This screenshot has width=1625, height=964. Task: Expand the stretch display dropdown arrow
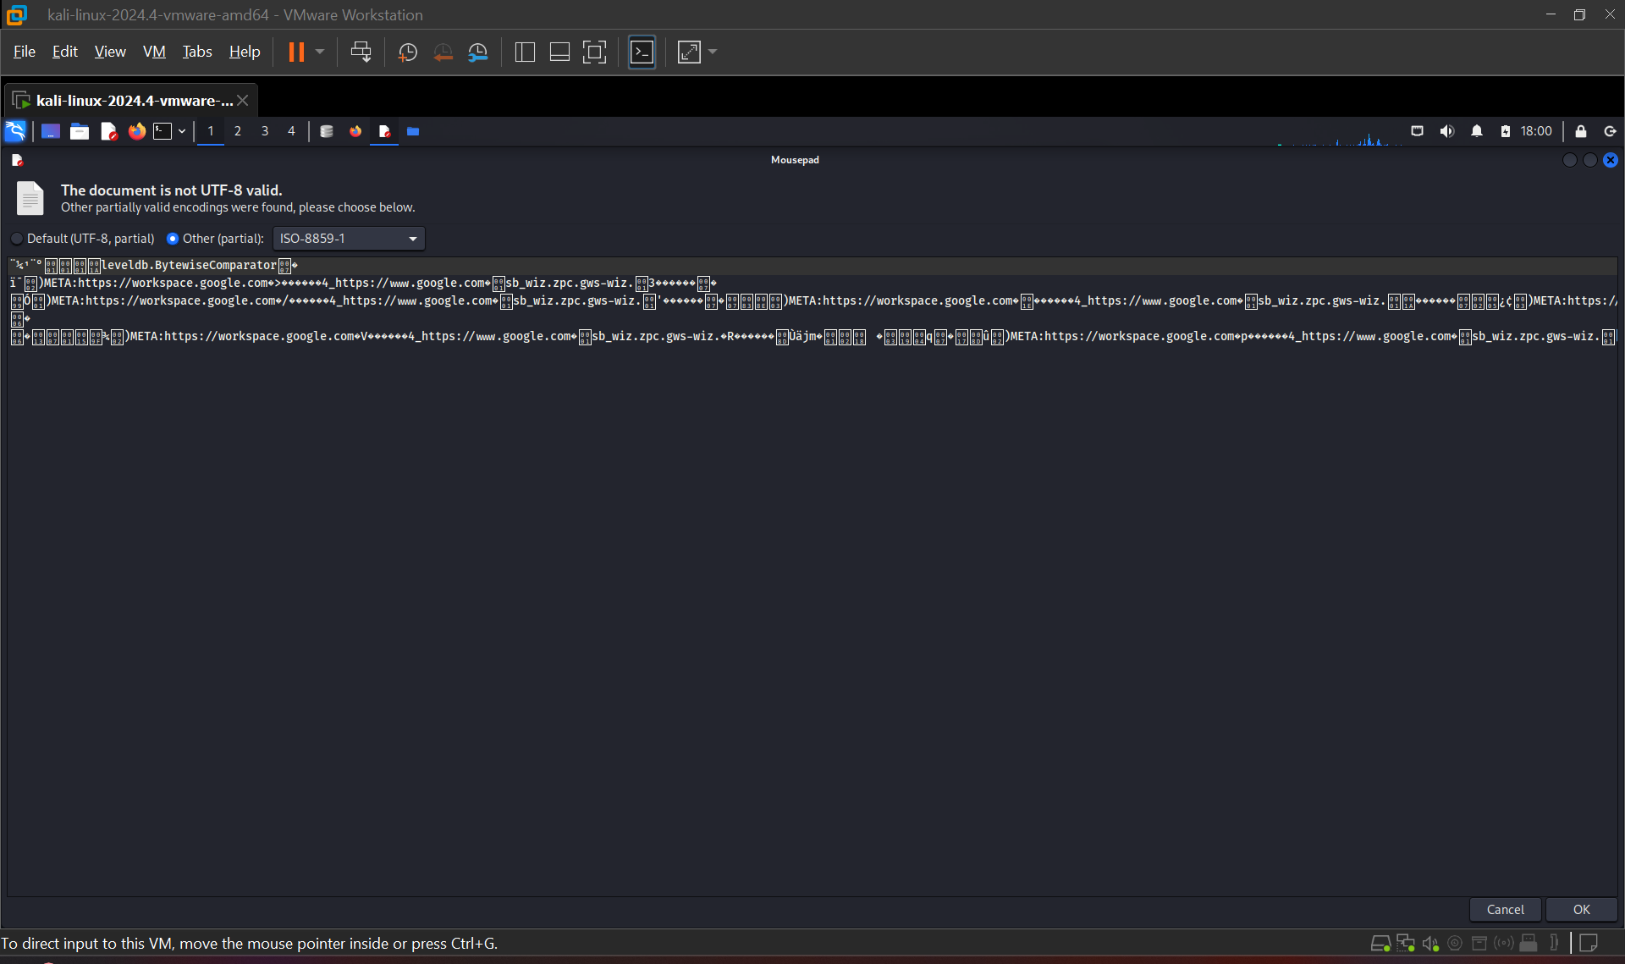(713, 52)
